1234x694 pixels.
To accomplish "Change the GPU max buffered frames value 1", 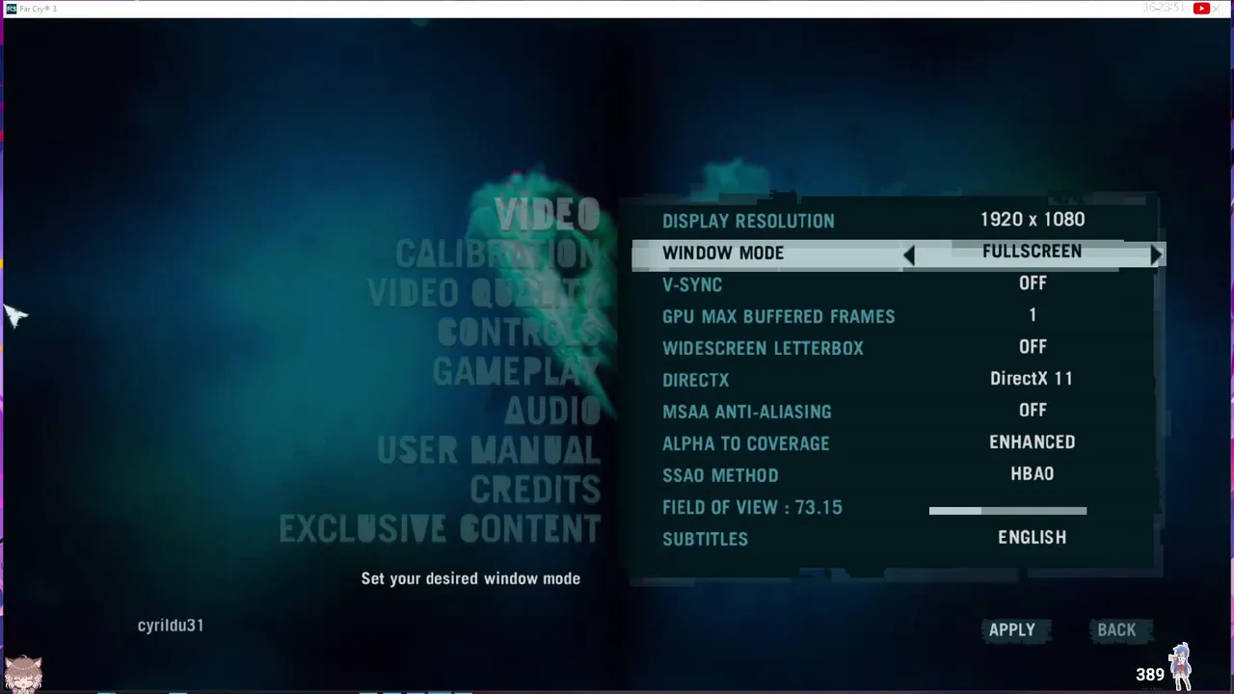I will point(1033,315).
